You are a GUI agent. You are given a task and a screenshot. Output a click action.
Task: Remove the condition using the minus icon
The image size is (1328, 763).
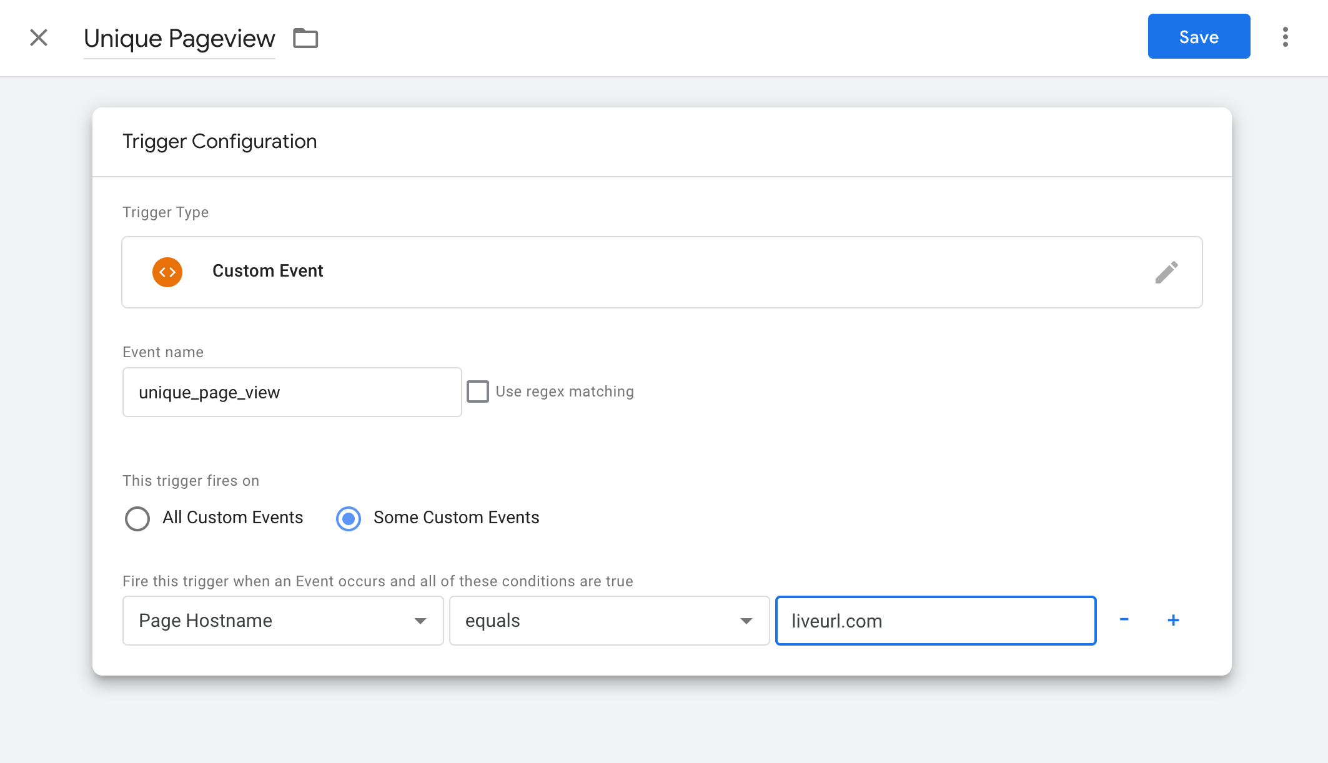pyautogui.click(x=1124, y=620)
